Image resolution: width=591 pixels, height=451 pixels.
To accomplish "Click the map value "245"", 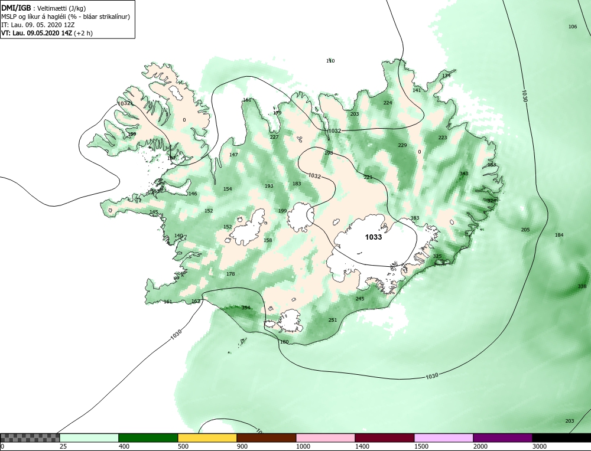I will 360,299.
